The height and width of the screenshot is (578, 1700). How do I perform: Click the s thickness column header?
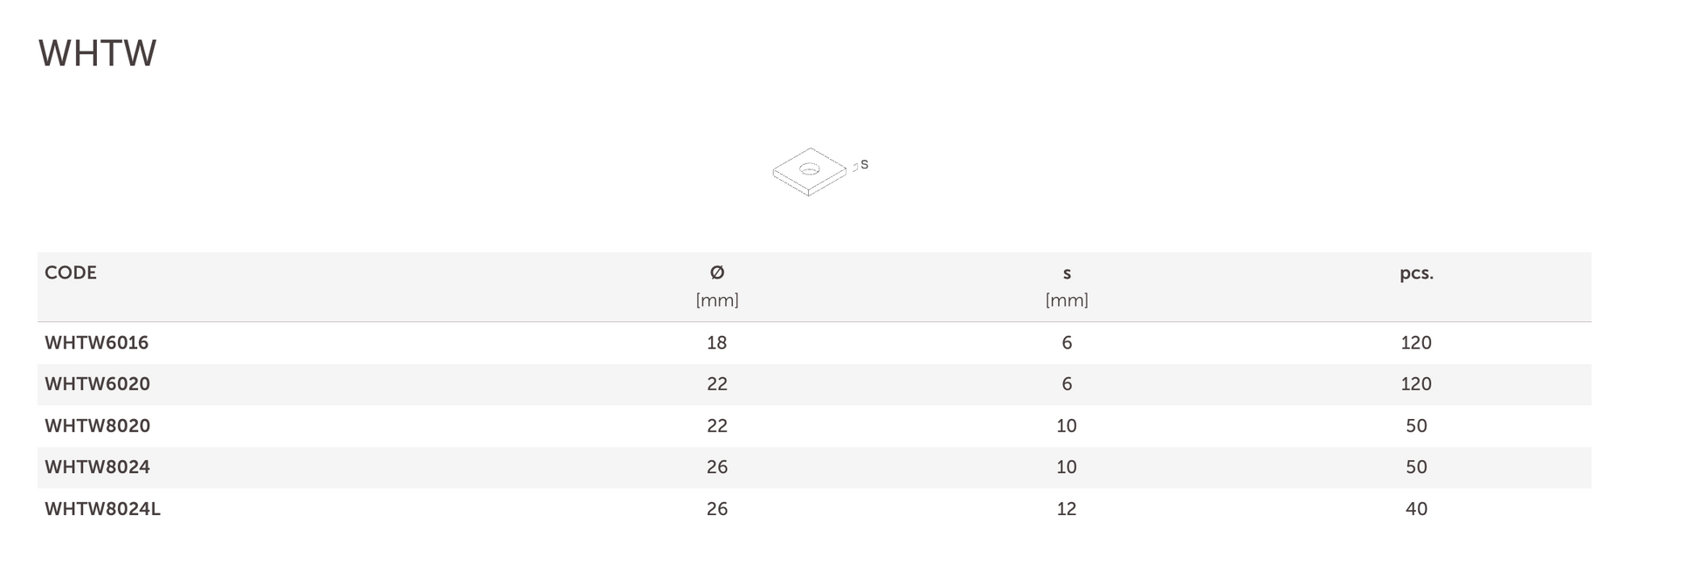point(1067,273)
